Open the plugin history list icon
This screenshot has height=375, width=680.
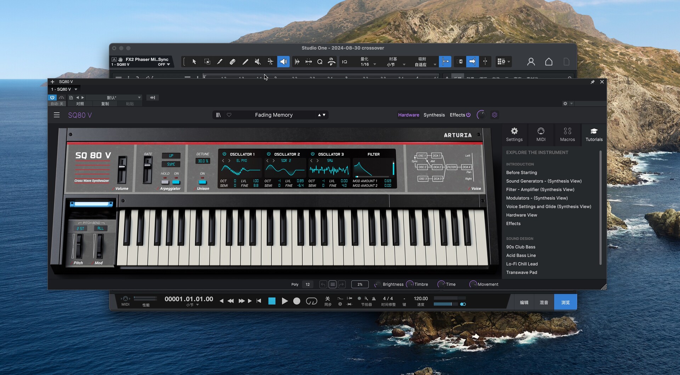point(332,284)
